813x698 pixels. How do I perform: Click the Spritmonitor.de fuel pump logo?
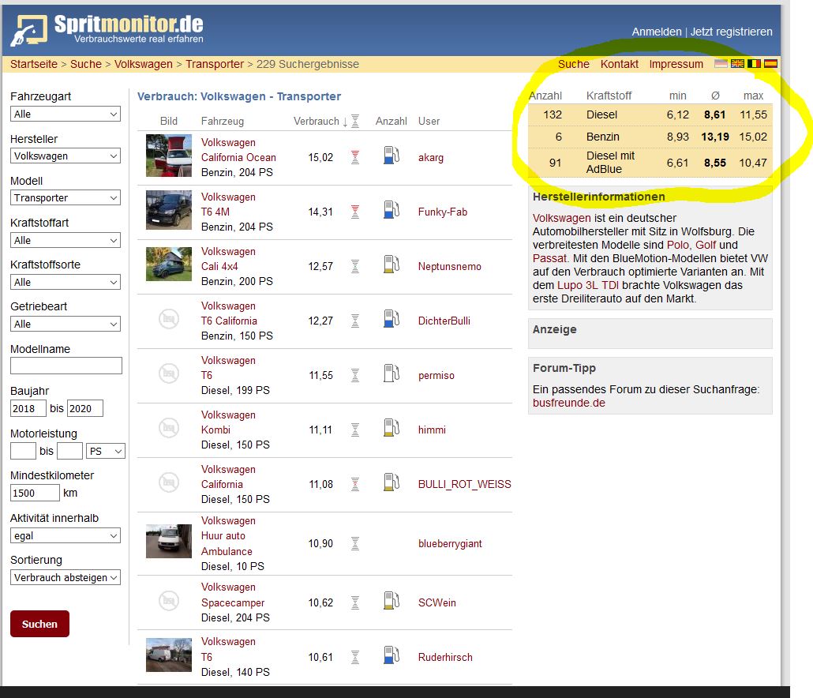[28, 31]
